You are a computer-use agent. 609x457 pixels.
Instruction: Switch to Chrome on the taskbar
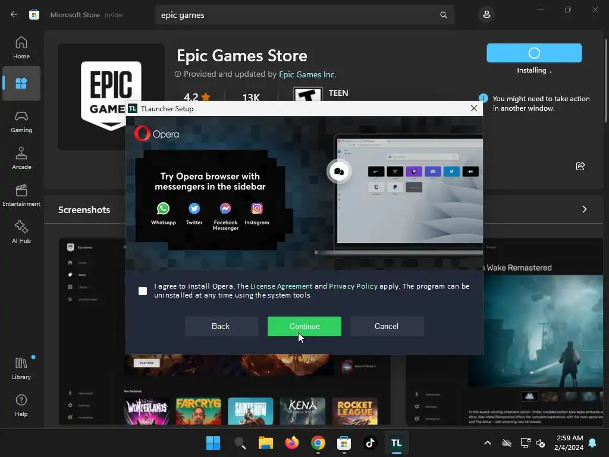(x=318, y=443)
